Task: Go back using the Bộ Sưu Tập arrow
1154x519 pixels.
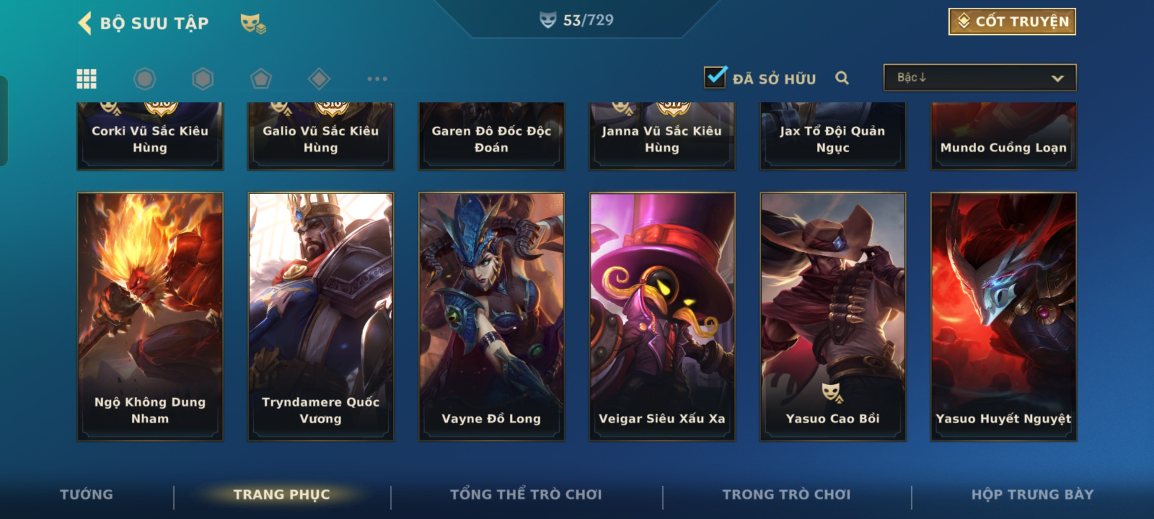Action: tap(85, 23)
